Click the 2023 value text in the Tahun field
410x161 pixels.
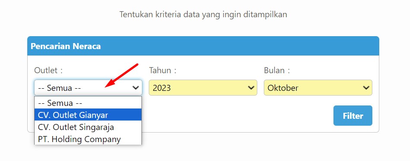click(x=162, y=88)
